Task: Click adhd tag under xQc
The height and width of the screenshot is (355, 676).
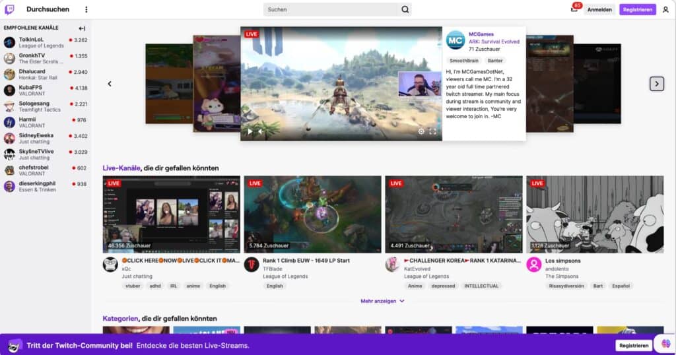Action: coord(155,286)
